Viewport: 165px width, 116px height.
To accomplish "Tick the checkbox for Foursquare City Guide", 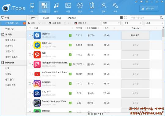I will pos(30,64).
